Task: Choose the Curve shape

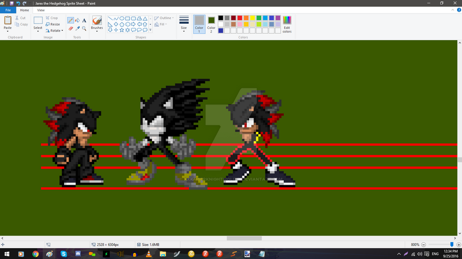Action: (116, 18)
